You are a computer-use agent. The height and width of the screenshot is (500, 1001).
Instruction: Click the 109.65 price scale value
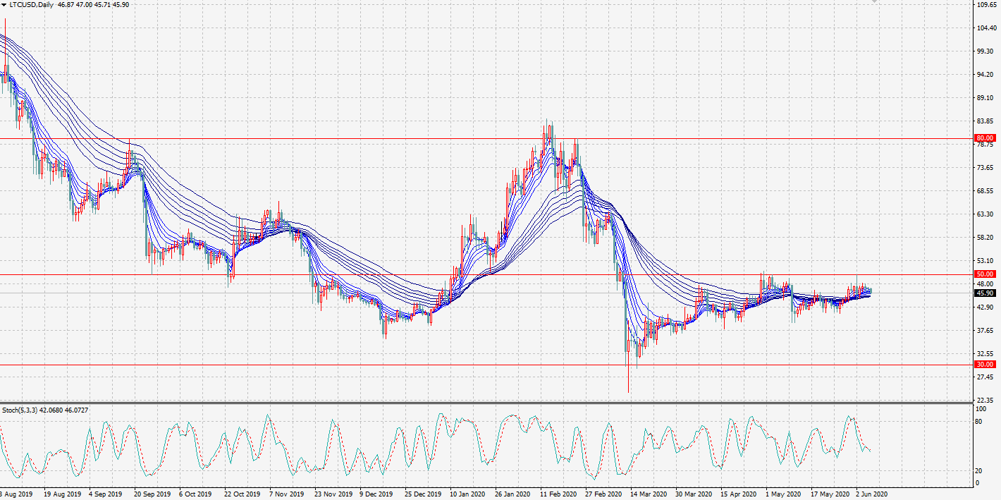(985, 5)
